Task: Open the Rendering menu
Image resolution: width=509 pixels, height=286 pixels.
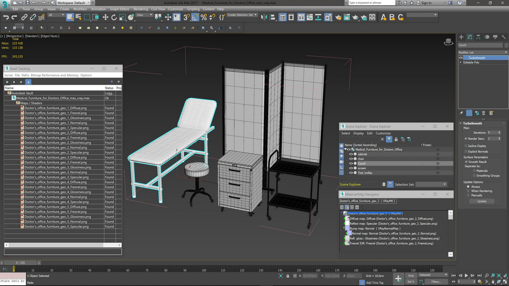Action: tap(141, 9)
